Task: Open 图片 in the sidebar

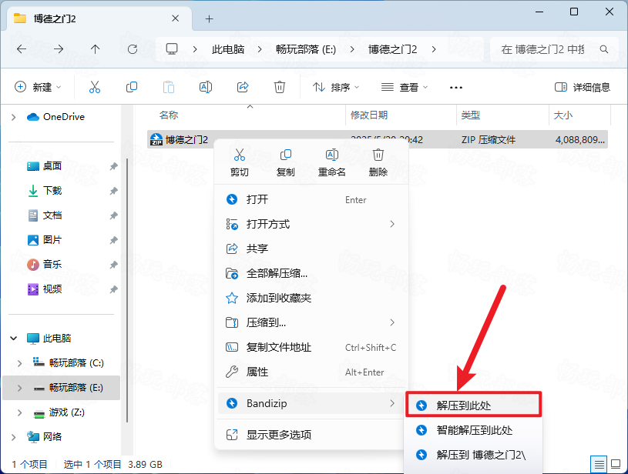Action: coord(52,240)
